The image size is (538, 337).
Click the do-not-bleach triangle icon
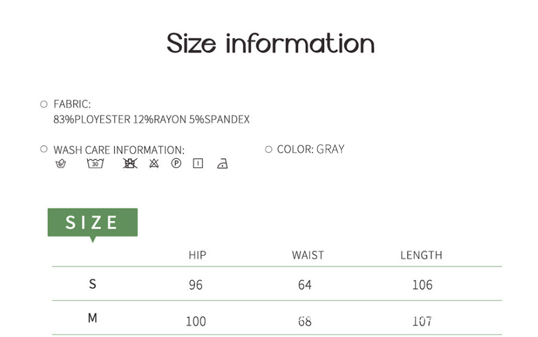pyautogui.click(x=154, y=163)
